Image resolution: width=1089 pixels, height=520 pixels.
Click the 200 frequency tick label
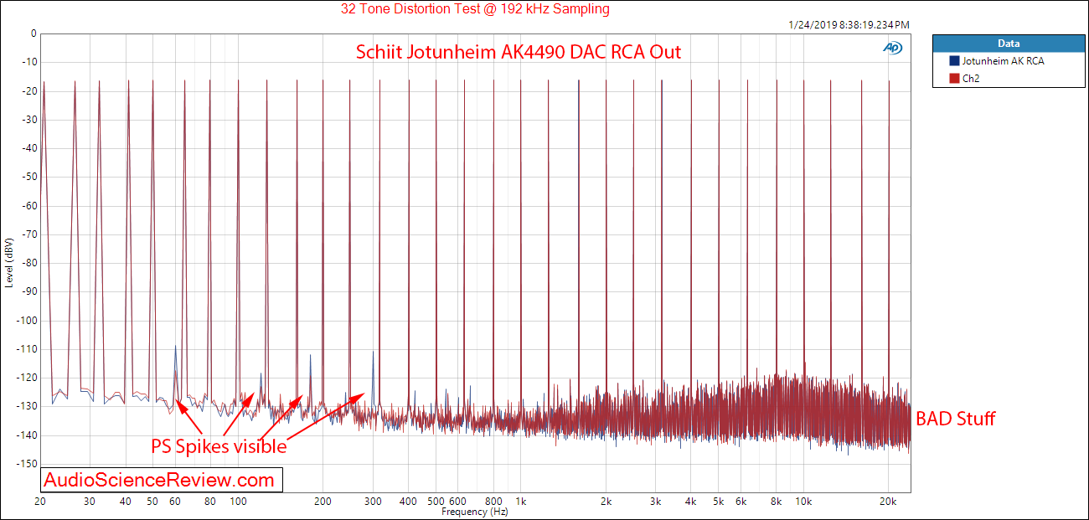tap(323, 501)
